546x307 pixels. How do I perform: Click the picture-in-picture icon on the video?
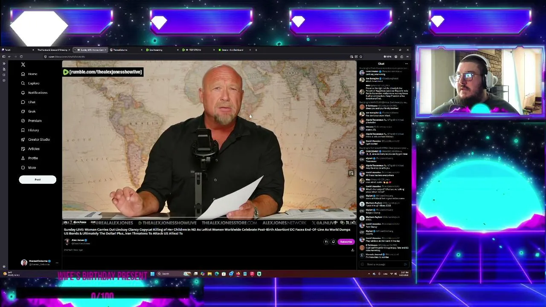(x=351, y=173)
